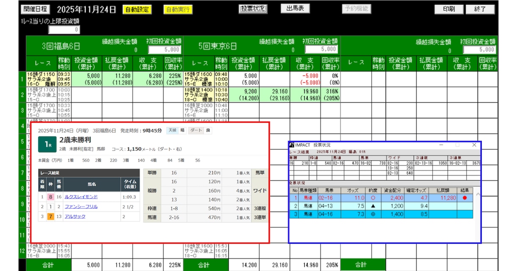Click the white frame 1 badge for ファンシーフリル

click(x=50, y=207)
